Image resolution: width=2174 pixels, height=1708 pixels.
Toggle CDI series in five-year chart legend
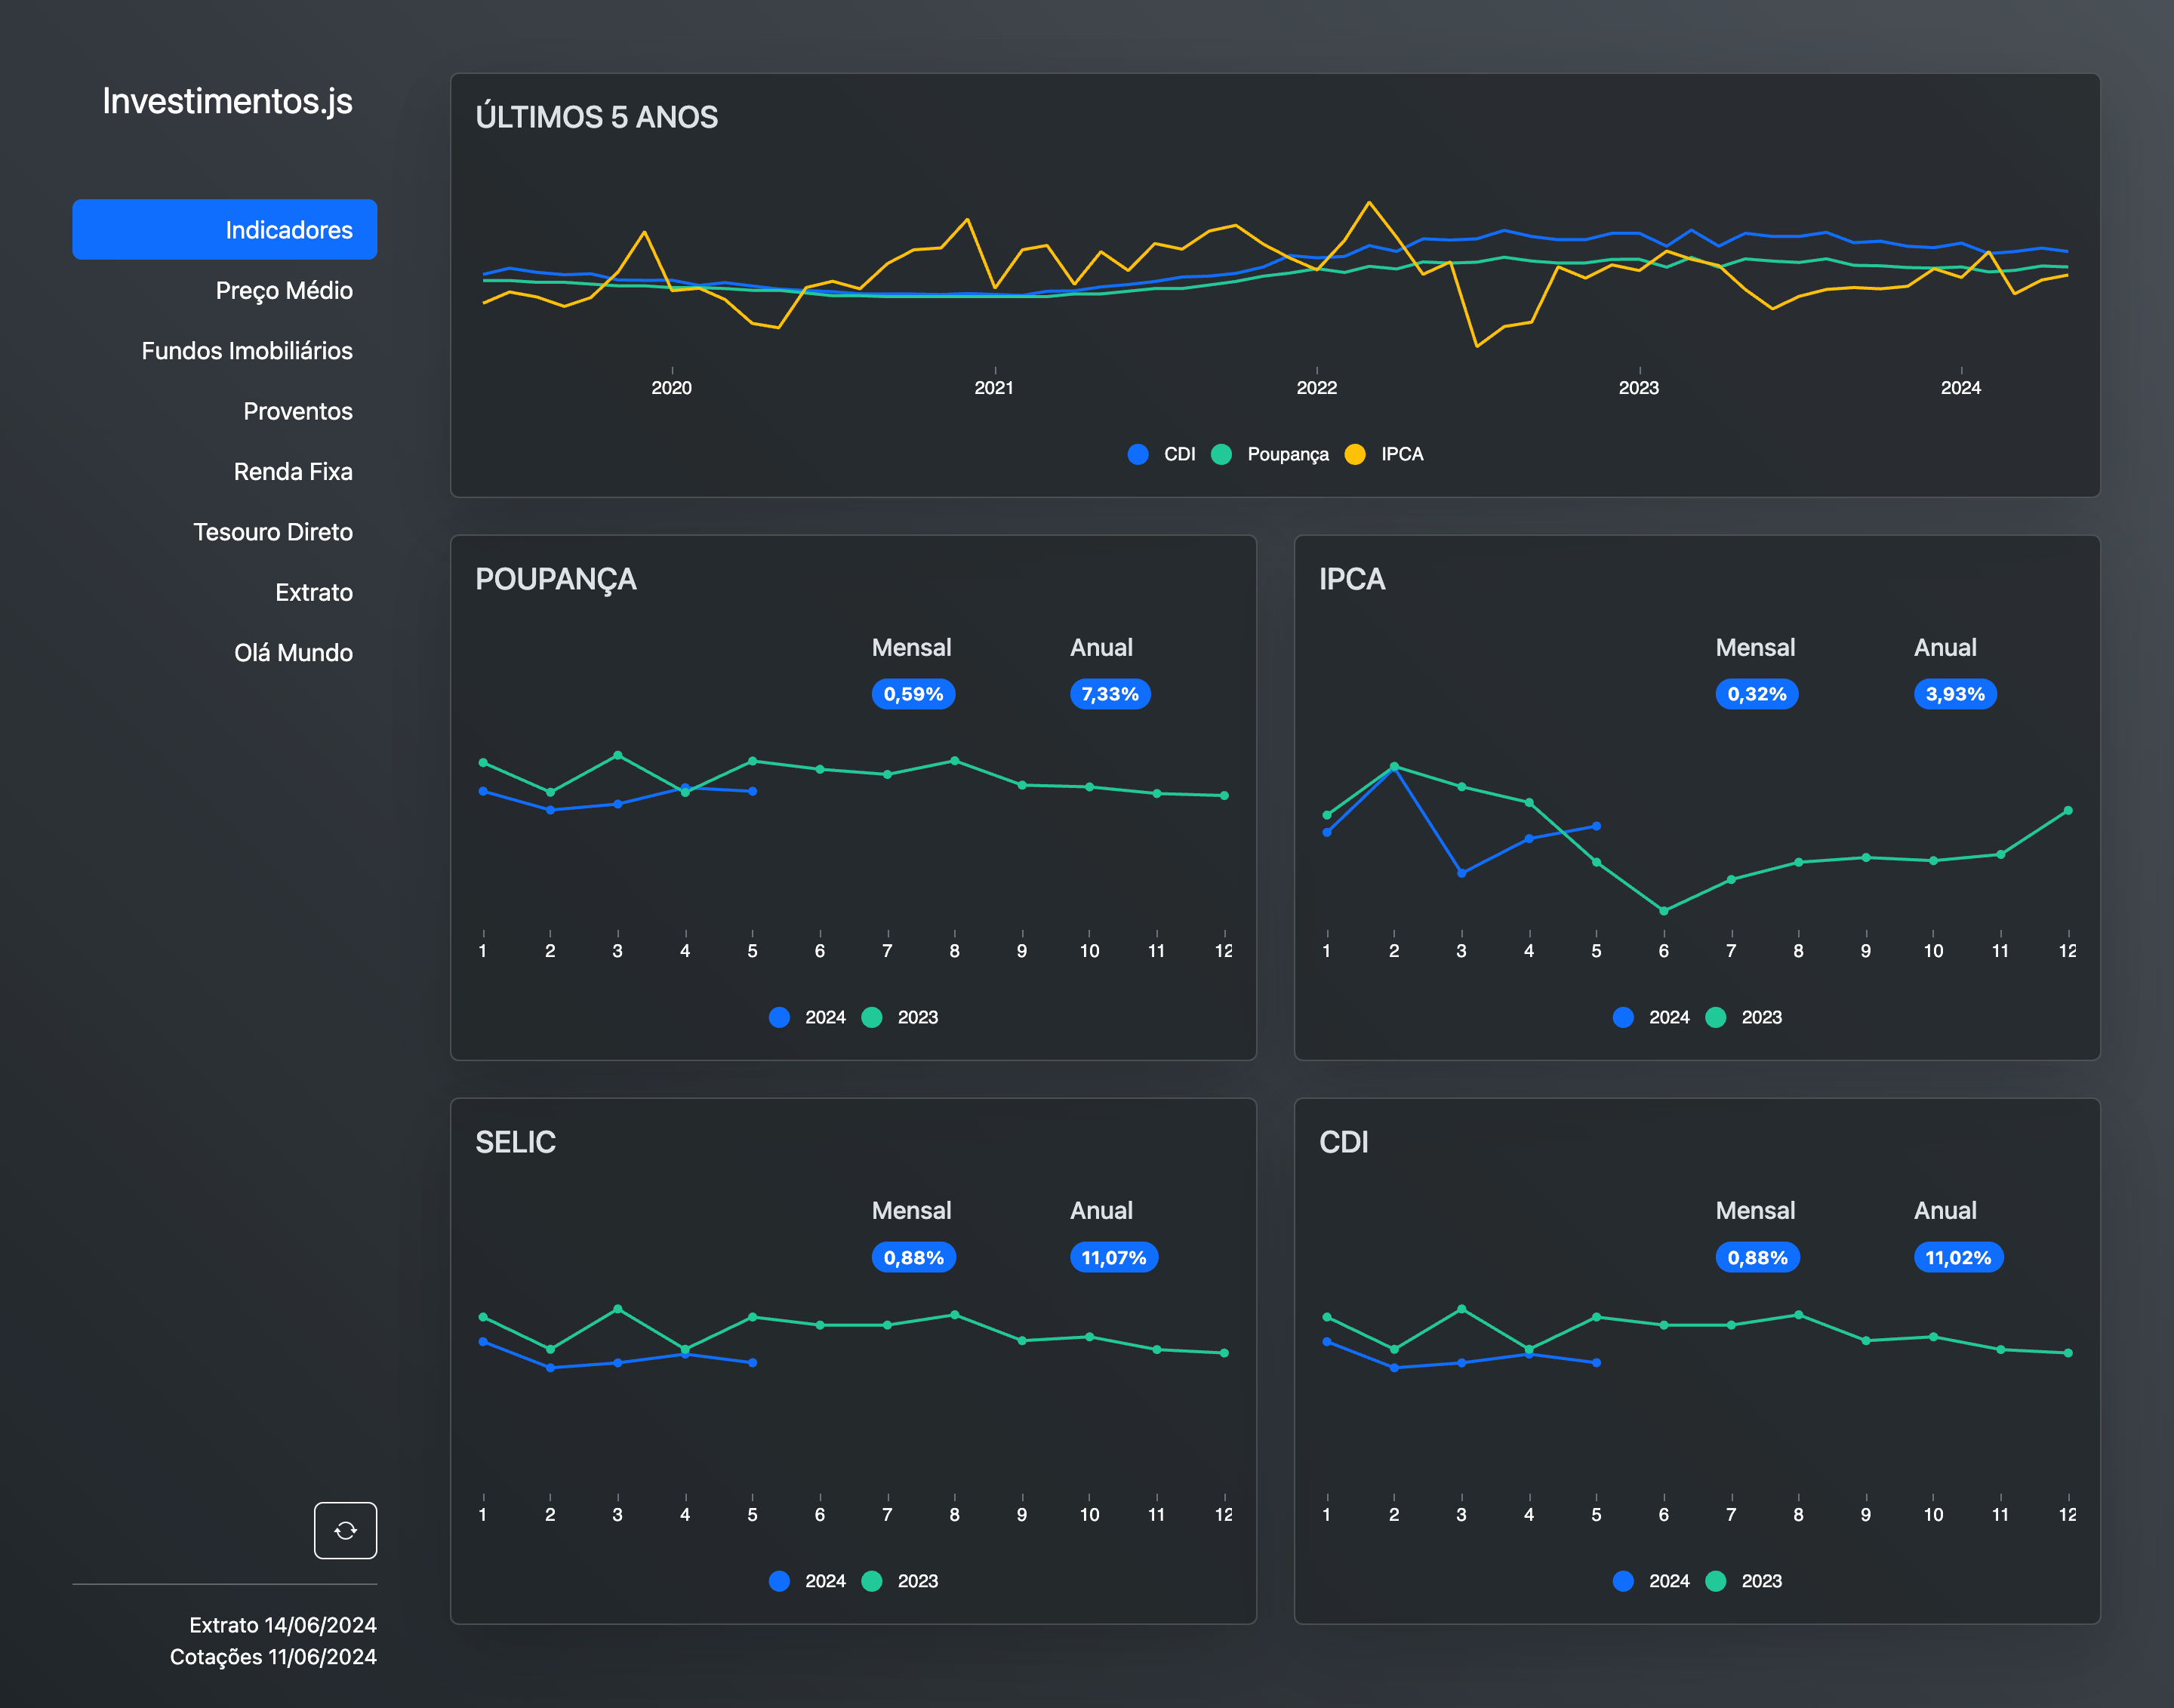point(1162,454)
